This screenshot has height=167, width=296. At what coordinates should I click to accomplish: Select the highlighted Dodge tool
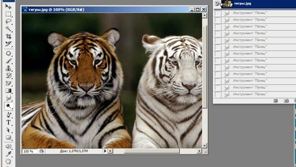(x=8, y=106)
